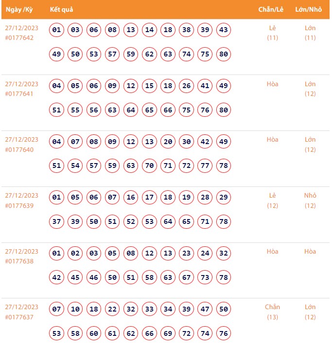Screen dimensions: 332x350
Task: Open draw #0177638 details
Action: [x=19, y=261]
